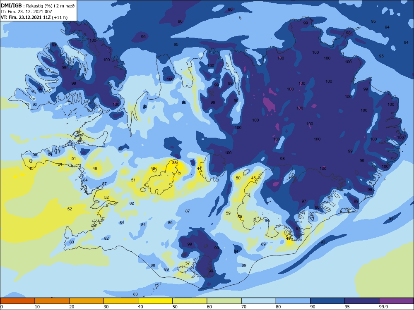Click the '49' humidity value on the map
Image resolution: width=414 pixels, height=310 pixels.
click(x=95, y=169)
